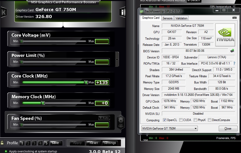Select profile slot 1

click(x=22, y=143)
